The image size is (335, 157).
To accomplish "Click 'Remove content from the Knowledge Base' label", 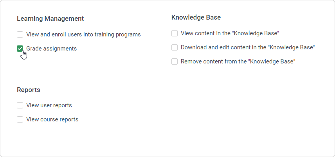I will [x=238, y=61].
